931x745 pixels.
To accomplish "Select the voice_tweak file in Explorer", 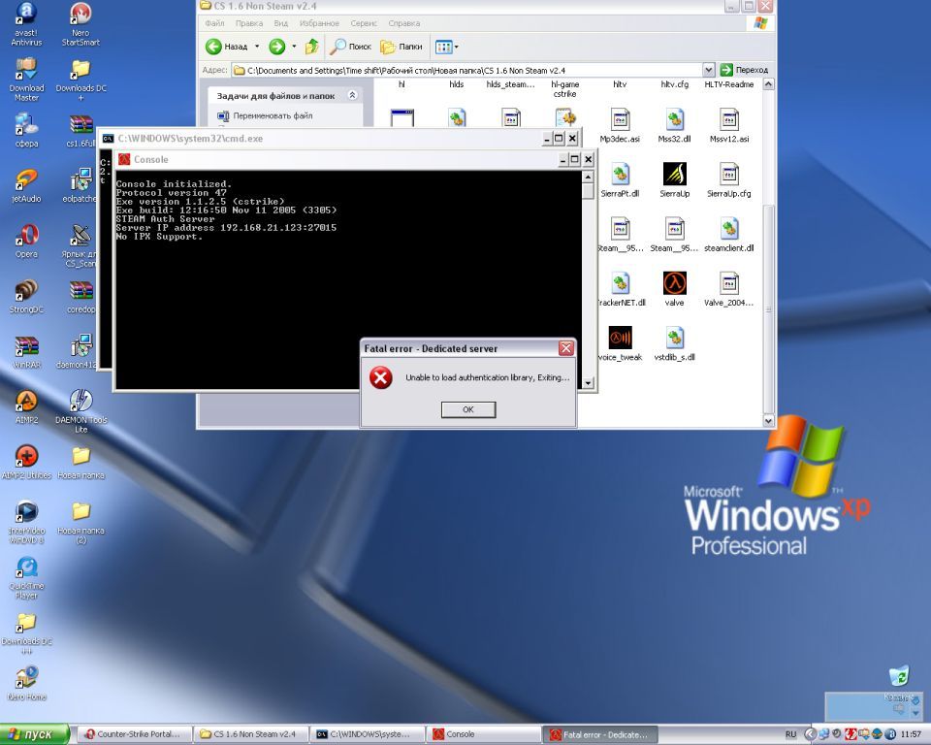I will tap(620, 343).
